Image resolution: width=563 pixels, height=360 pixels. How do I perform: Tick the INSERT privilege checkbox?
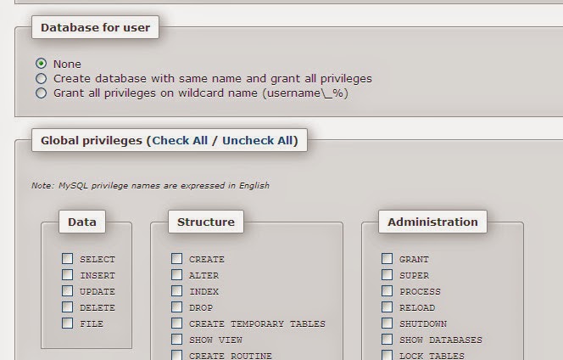[67, 275]
